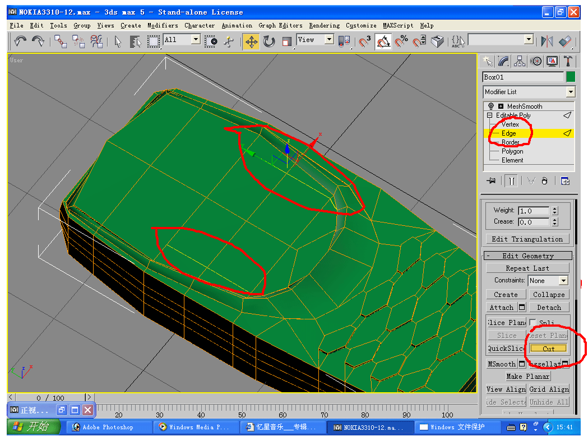Click the Mirror tool icon
Viewport: 588px width, 441px height.
pos(547,41)
